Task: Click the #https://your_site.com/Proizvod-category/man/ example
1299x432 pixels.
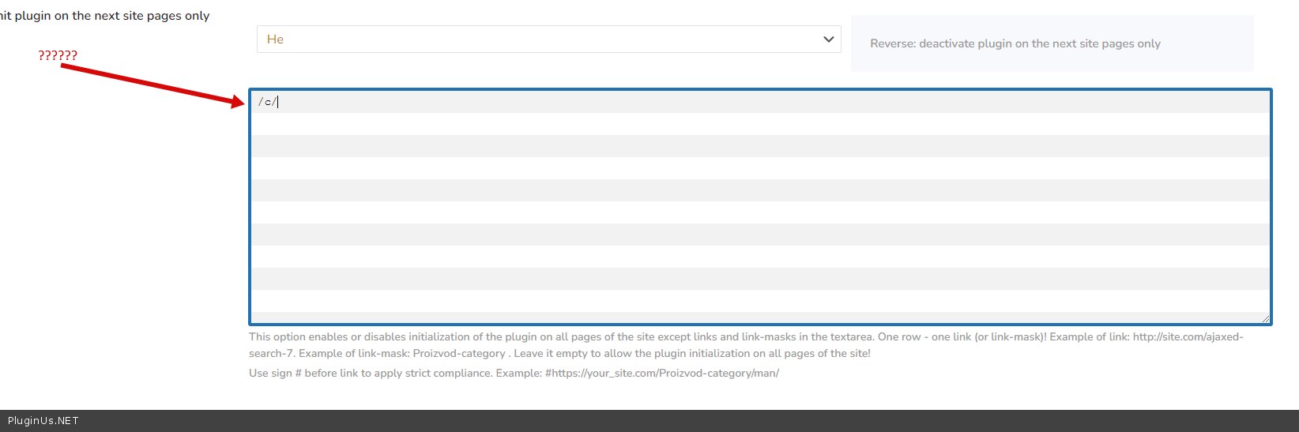Action: [x=661, y=373]
